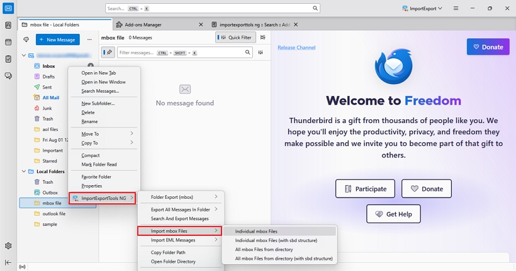Viewport: 516px width, 271px height.
Task: Open folder pane options ellipsis
Action: (89, 40)
